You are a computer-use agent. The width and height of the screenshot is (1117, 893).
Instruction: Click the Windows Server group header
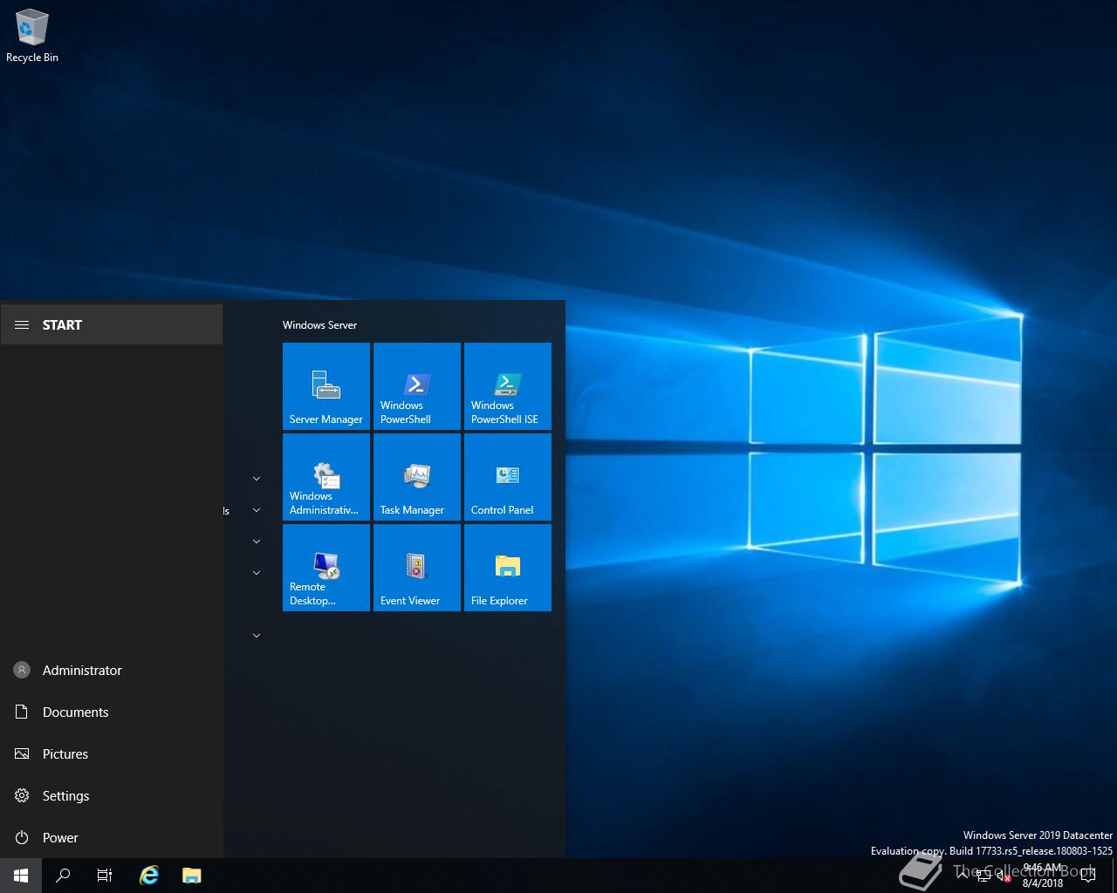pos(320,324)
